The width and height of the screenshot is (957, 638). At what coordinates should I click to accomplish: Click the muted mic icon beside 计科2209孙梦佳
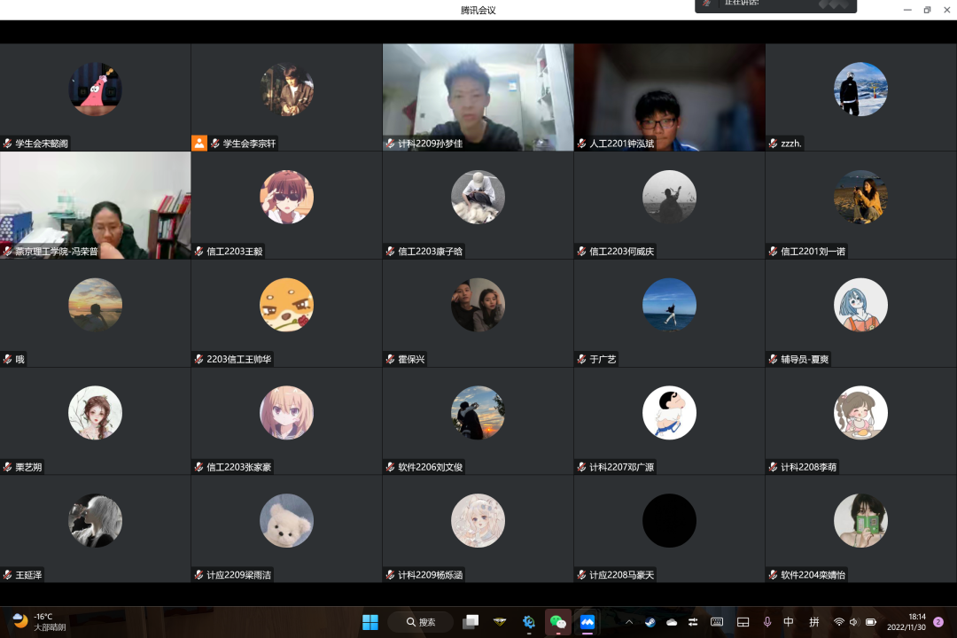(x=390, y=144)
